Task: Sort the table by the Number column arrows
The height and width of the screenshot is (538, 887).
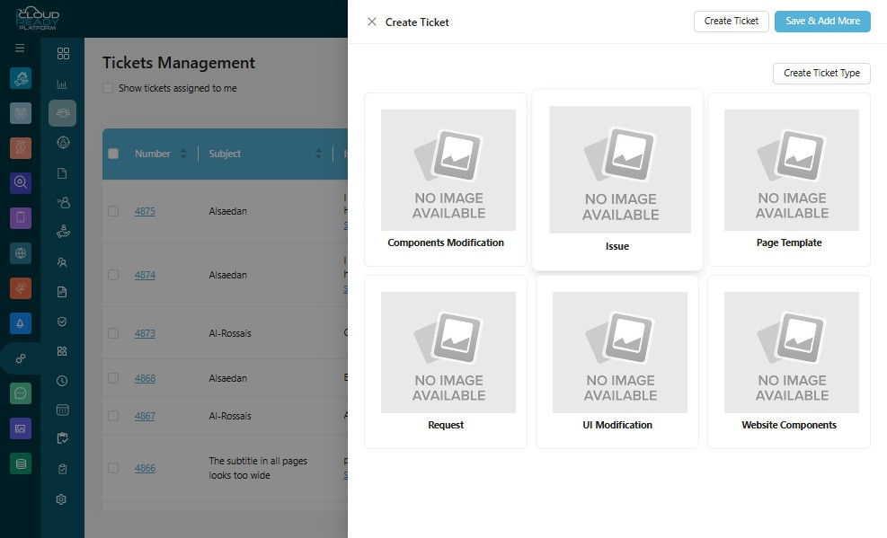Action: pos(183,154)
